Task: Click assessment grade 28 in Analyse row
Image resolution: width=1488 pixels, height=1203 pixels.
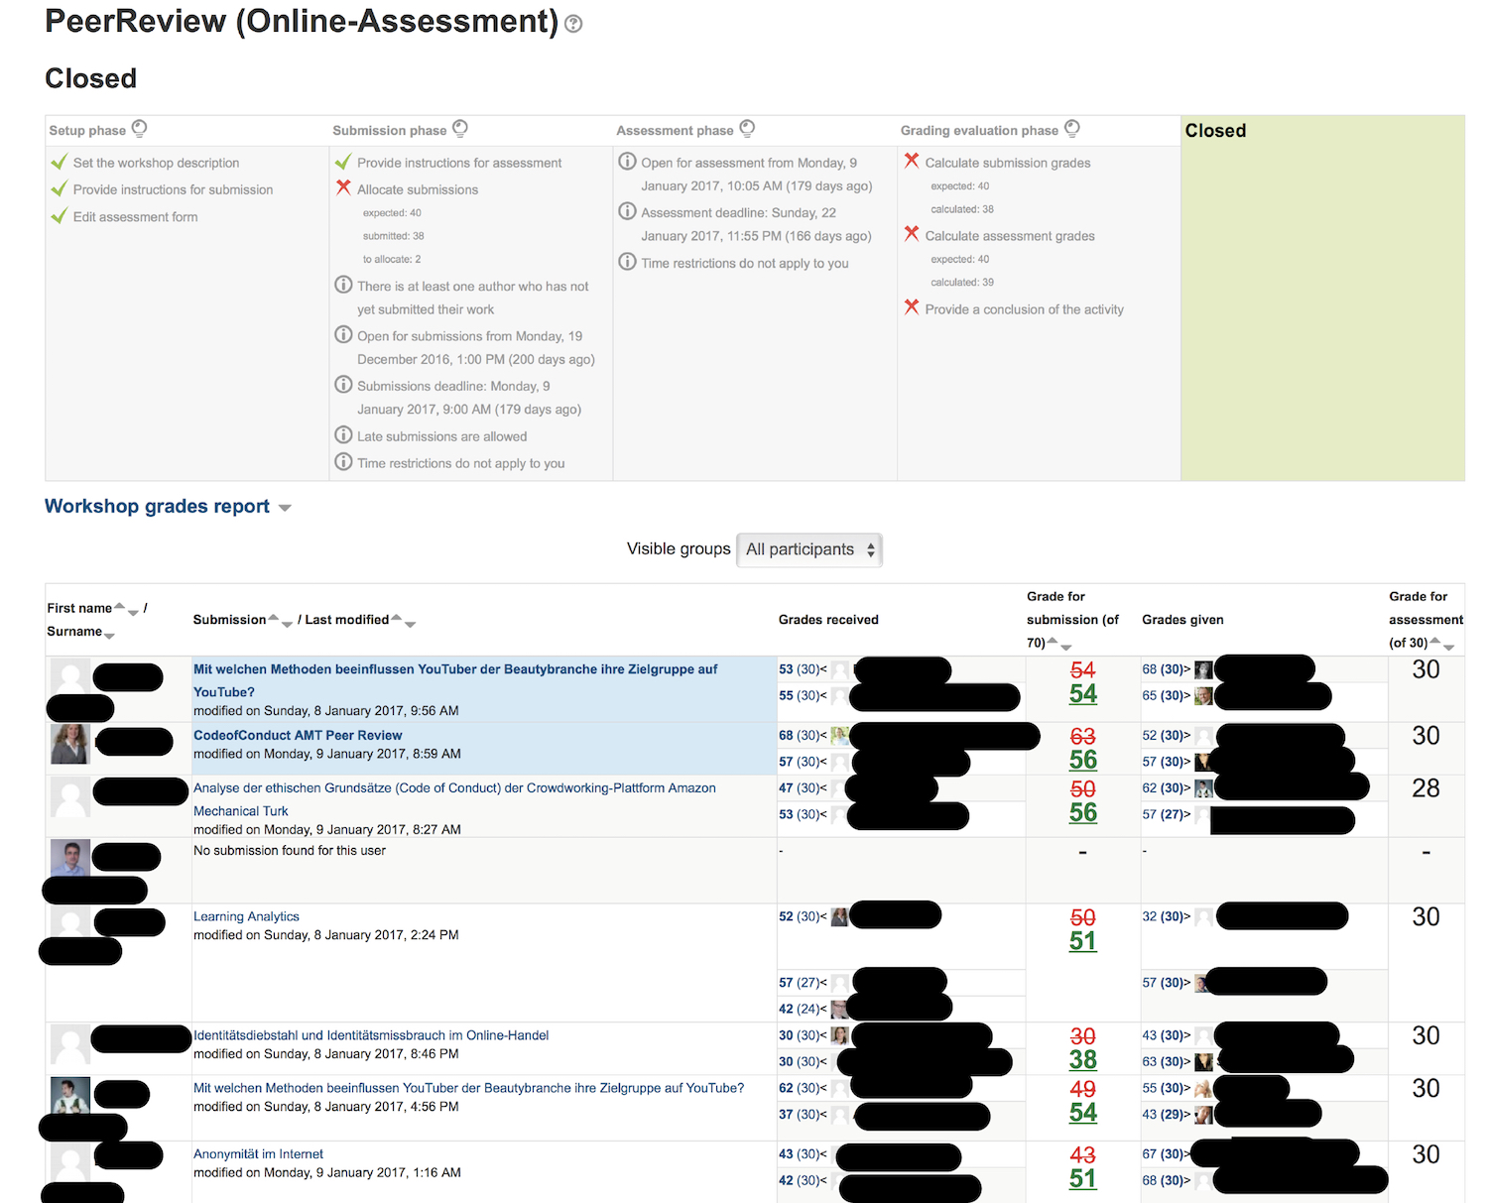Action: pos(1426,788)
